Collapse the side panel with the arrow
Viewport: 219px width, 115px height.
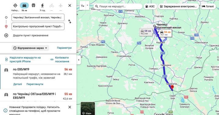coord(79,60)
